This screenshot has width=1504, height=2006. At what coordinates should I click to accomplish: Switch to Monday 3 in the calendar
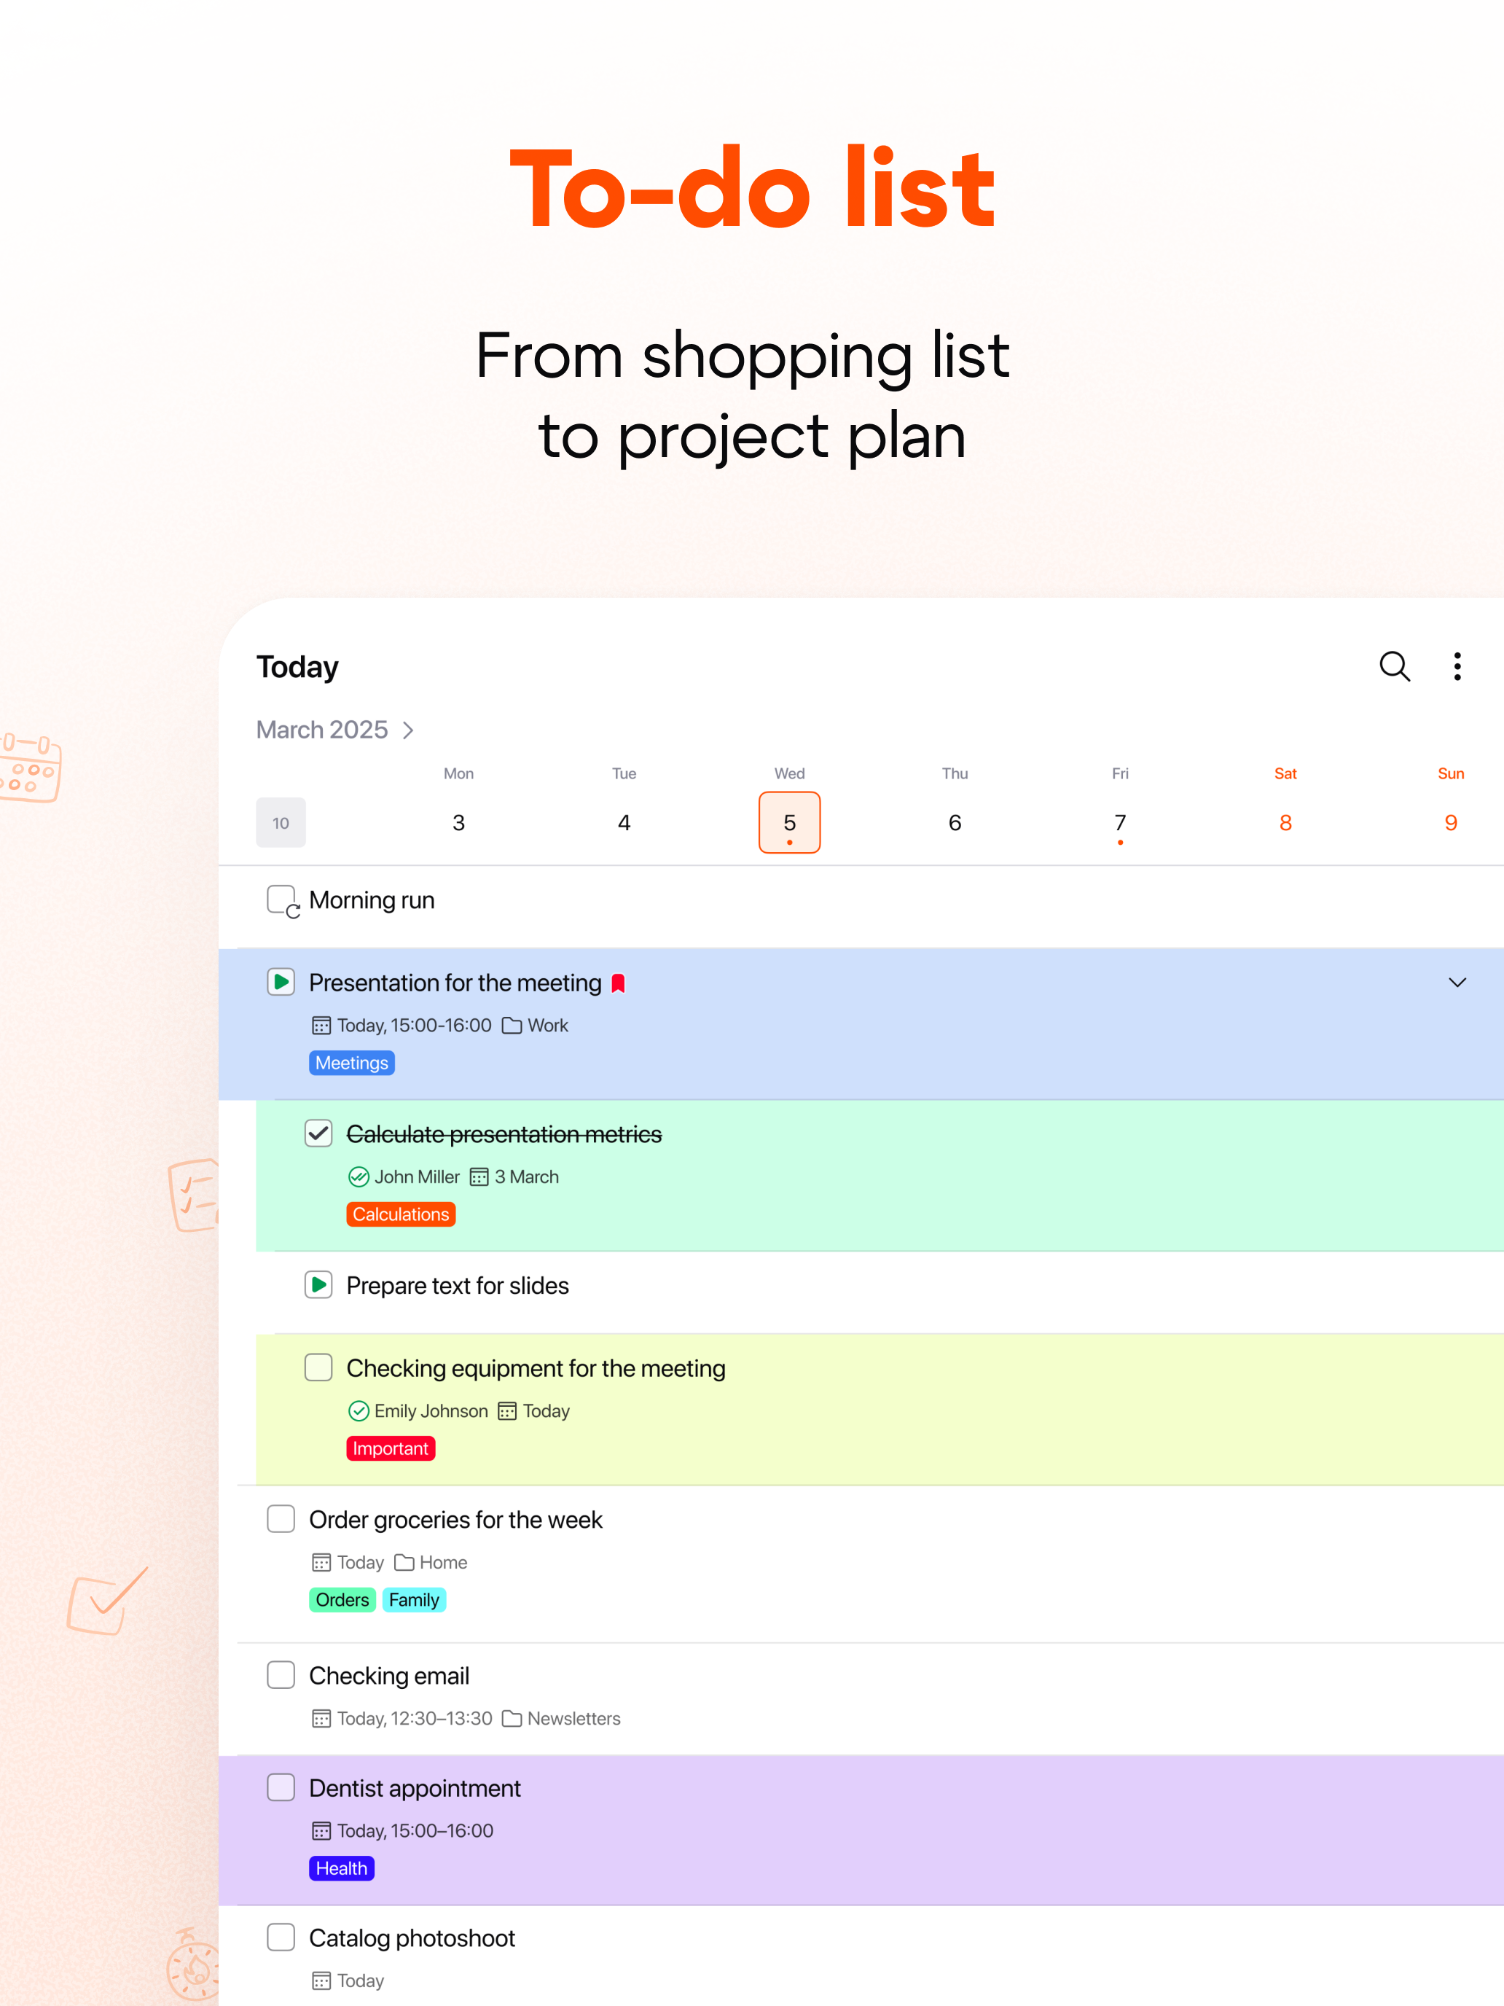click(459, 822)
